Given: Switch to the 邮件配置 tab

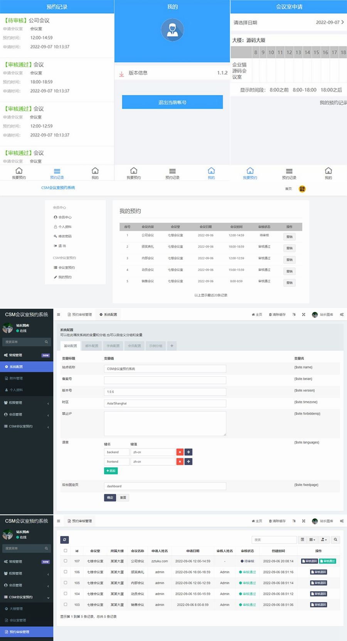Looking at the screenshot, I should point(92,346).
